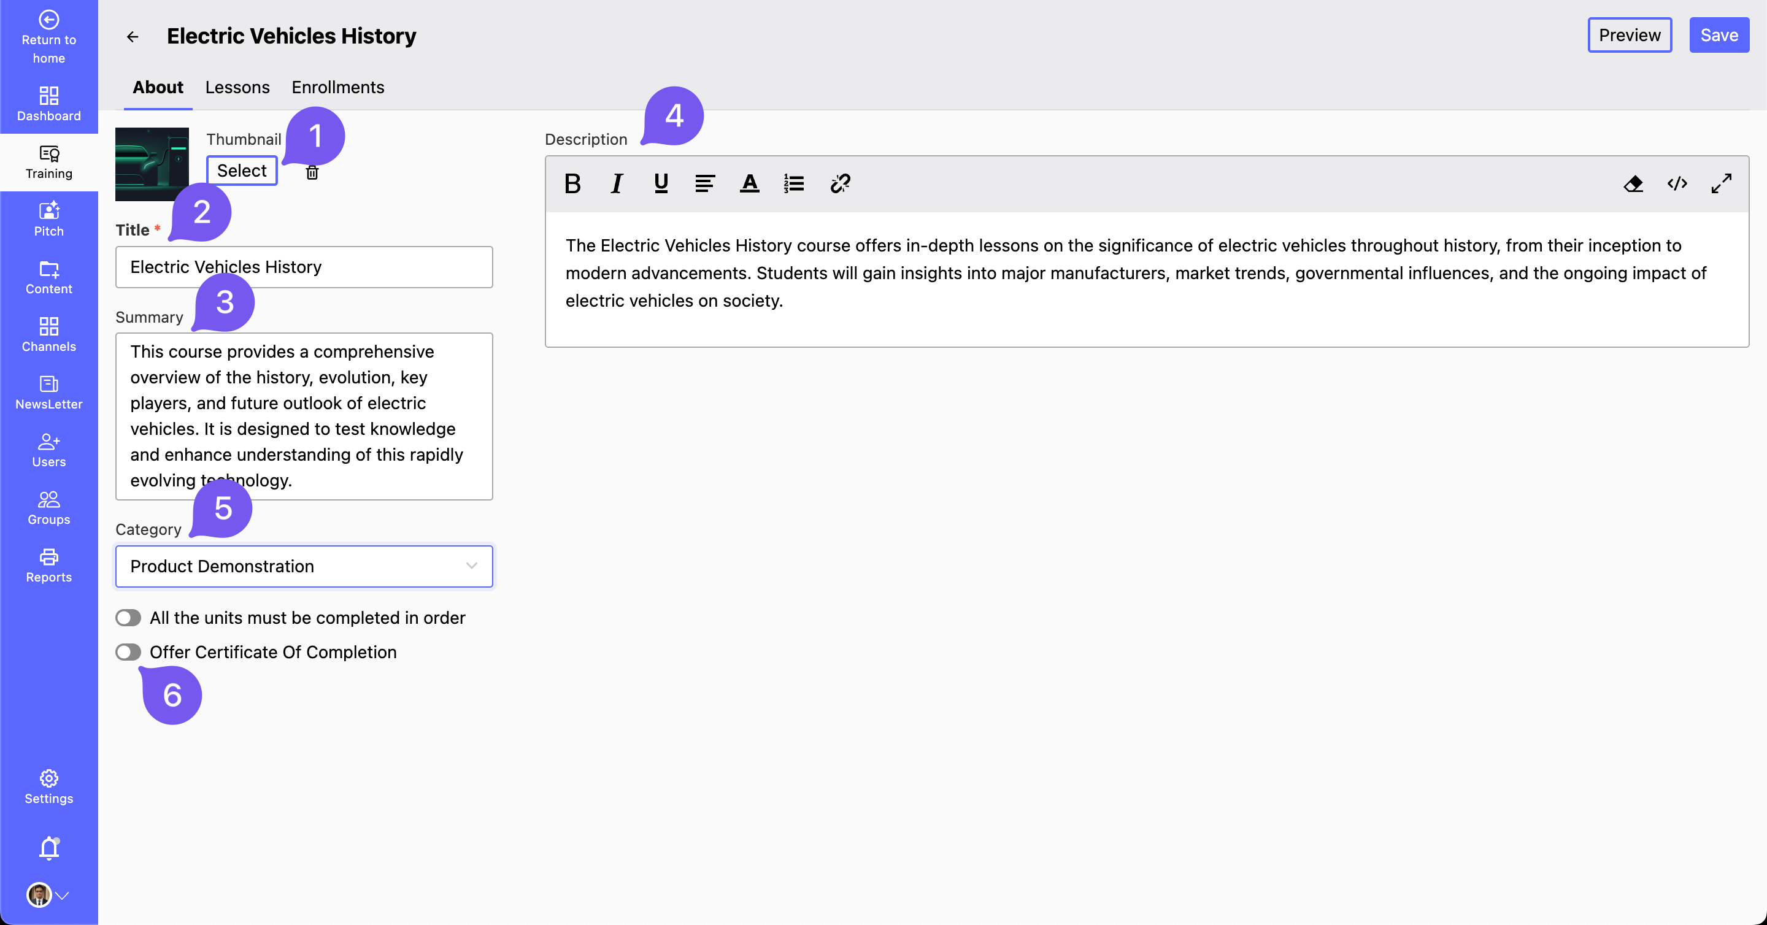Screen dimensions: 1767x925
Task: Clear formatting with the eraser icon
Action: click(1633, 183)
